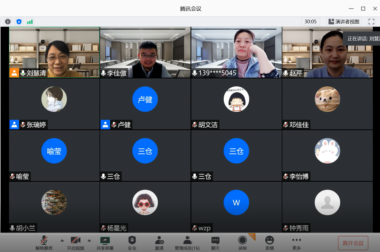Screen dimensions: 380x252
Task: Open the 表情 emoji reactions
Action: click(269, 242)
